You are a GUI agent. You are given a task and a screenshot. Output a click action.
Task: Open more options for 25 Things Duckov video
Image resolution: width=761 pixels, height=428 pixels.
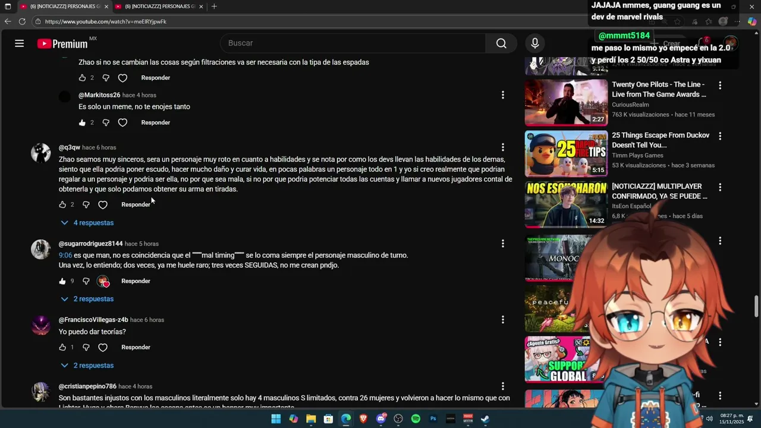coord(720,136)
